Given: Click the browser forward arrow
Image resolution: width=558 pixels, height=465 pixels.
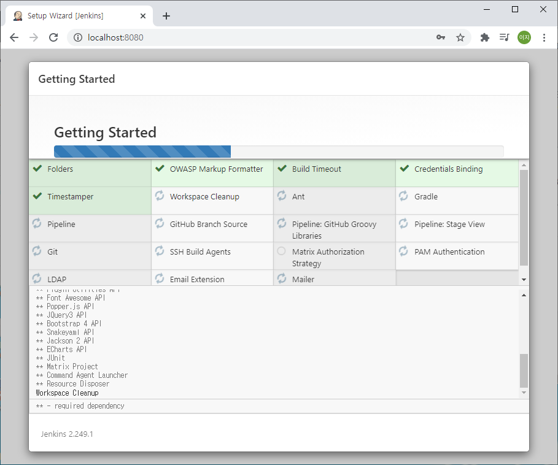Looking at the screenshot, I should (33, 37).
